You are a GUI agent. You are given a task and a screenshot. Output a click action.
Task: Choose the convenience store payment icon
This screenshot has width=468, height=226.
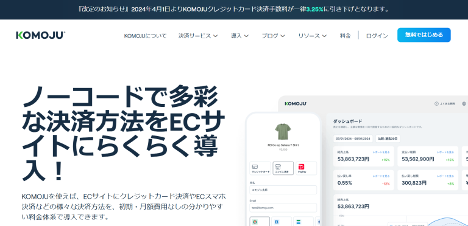(283, 168)
